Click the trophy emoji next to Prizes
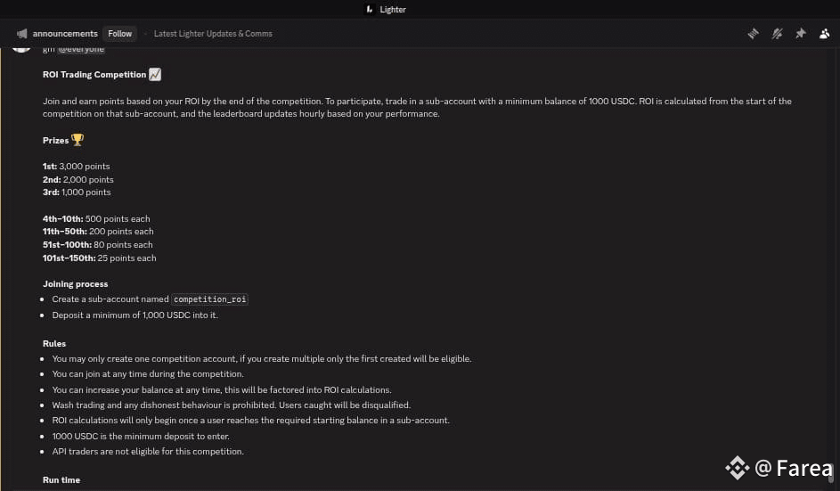Screen dimensions: 840x491 point(77,140)
